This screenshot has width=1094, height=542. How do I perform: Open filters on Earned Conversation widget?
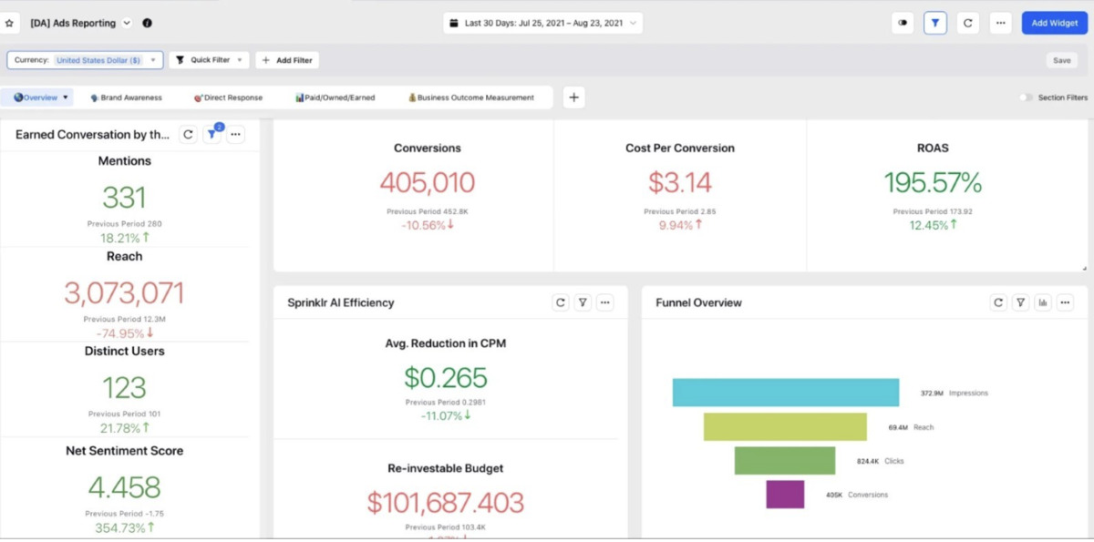[212, 134]
